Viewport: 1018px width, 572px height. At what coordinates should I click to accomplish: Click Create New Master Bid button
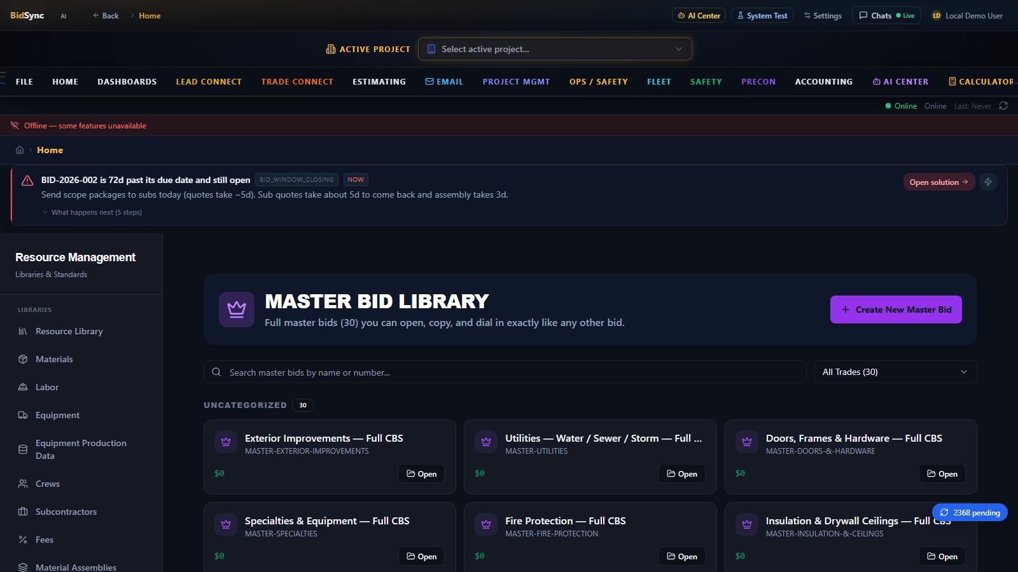coord(896,310)
